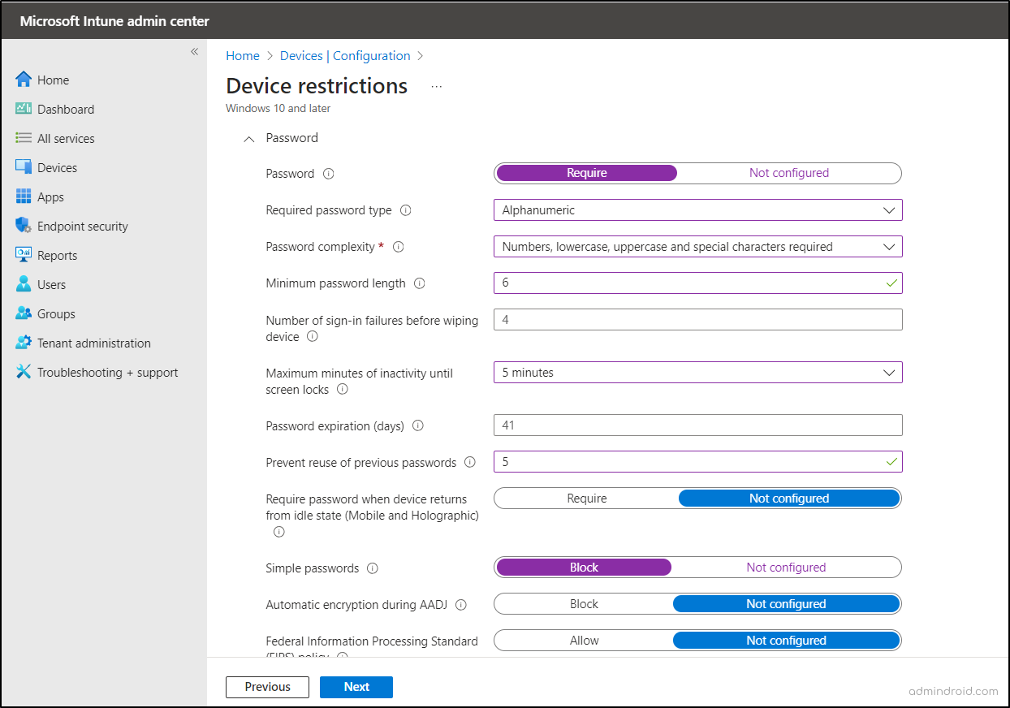Open Devices | Configuration breadcrumb
The width and height of the screenshot is (1010, 708).
pyautogui.click(x=344, y=55)
